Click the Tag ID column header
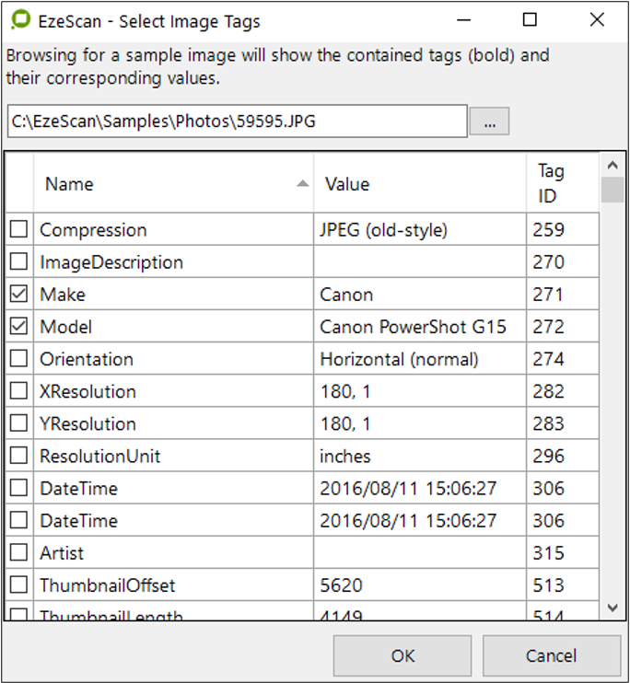 point(562,184)
